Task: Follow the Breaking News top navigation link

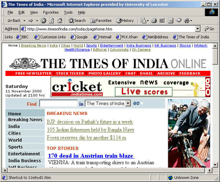Action: (x=33, y=45)
